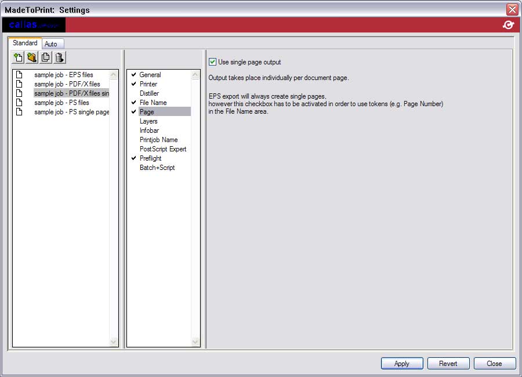
Task: Open the Printer settings section
Action: pyautogui.click(x=148, y=84)
